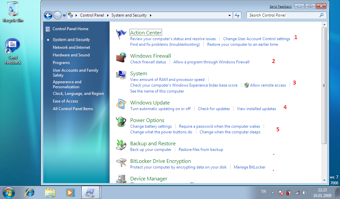Click the Refresh button next to address bar
This screenshot has width=340, height=199.
coord(237,15)
